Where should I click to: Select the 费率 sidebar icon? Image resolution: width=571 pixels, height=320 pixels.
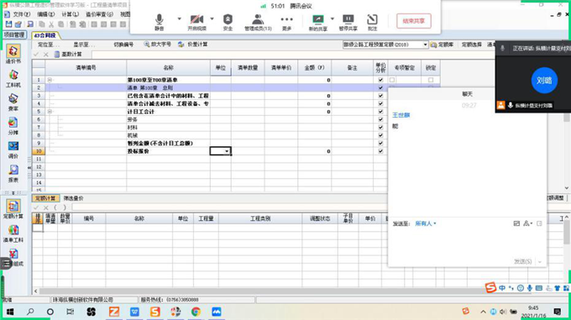13,102
